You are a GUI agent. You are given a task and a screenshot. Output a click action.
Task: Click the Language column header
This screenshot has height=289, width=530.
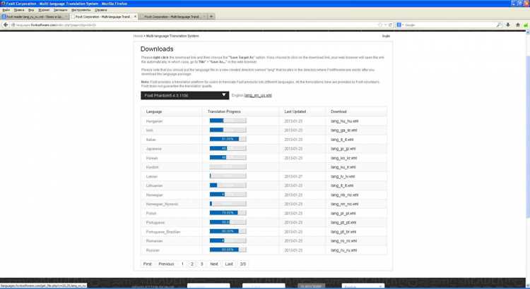pyautogui.click(x=154, y=111)
